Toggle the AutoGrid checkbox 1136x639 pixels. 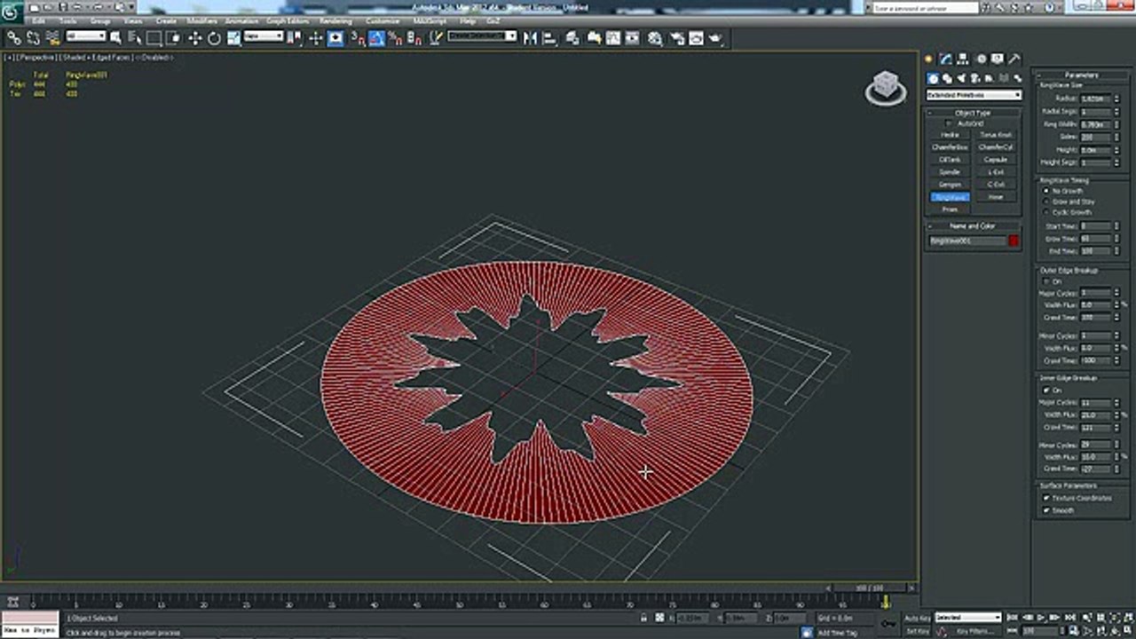pos(947,123)
